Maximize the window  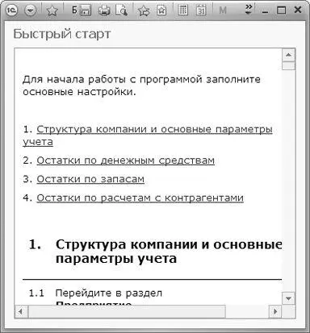[x=281, y=10]
